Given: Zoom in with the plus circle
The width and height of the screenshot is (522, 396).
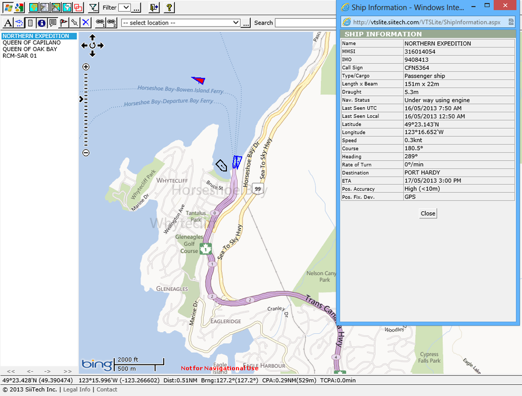Looking at the screenshot, I should (x=86, y=67).
